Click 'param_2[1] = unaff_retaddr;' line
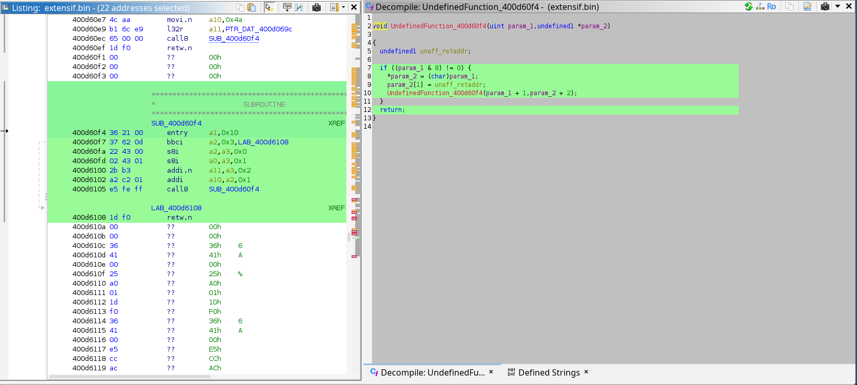The width and height of the screenshot is (857, 385). [436, 85]
